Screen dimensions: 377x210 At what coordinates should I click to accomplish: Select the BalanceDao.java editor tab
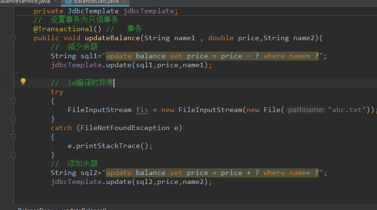[96, 2]
